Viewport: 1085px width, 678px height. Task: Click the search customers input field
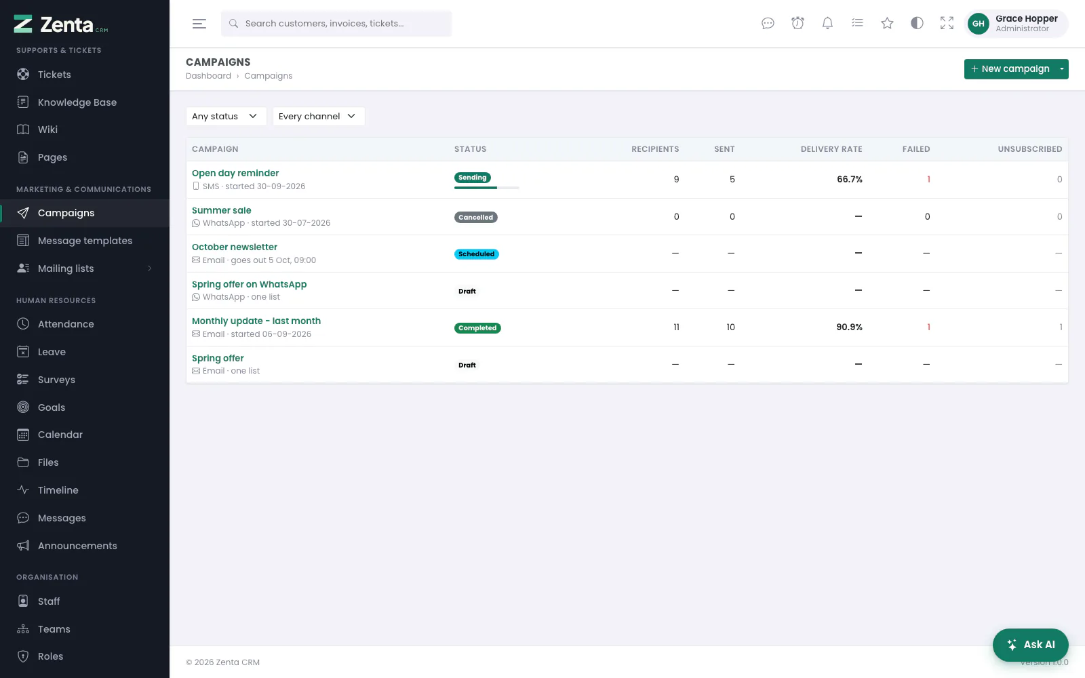tap(336, 24)
